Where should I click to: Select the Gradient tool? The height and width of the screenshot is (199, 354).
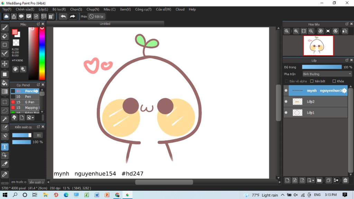(x=5, y=91)
